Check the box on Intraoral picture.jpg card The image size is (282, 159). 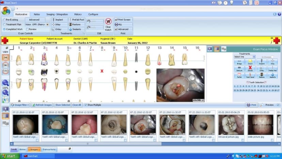pyautogui.click(x=243, y=140)
